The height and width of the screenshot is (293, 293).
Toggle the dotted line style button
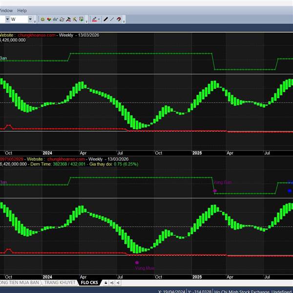pyautogui.click(x=112, y=20)
